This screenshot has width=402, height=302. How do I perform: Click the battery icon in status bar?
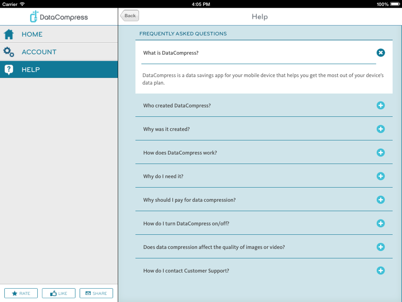395,4
